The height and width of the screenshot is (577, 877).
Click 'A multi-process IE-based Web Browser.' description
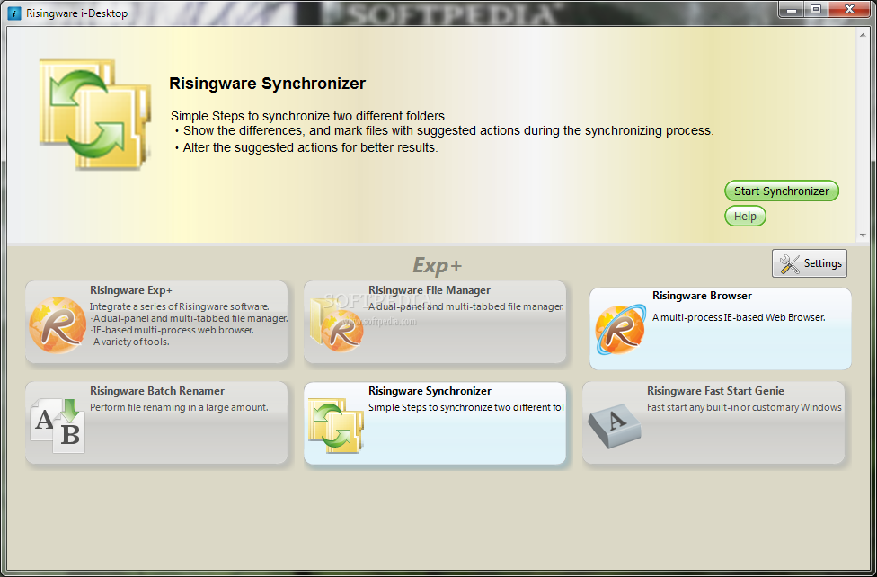[739, 317]
